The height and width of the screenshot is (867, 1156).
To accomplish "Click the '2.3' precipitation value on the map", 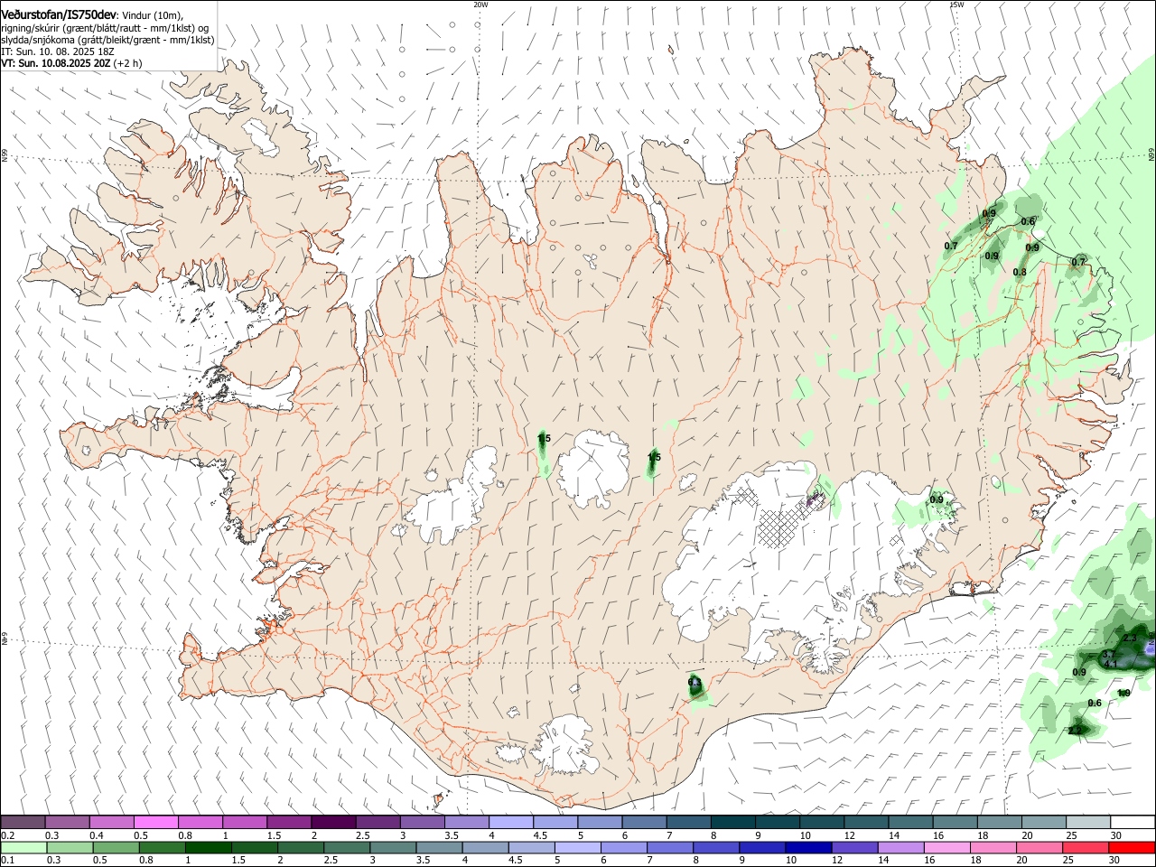I will tap(1129, 639).
